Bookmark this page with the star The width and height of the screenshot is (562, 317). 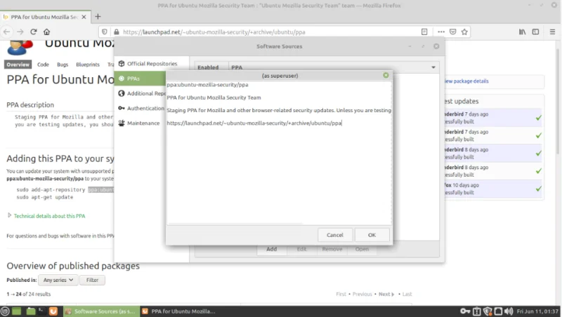tap(464, 32)
